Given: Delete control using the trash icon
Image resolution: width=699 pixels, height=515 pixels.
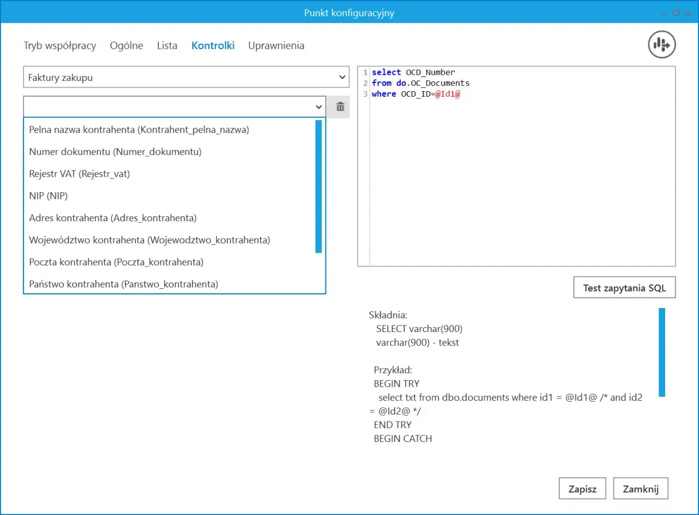Looking at the screenshot, I should (x=340, y=106).
